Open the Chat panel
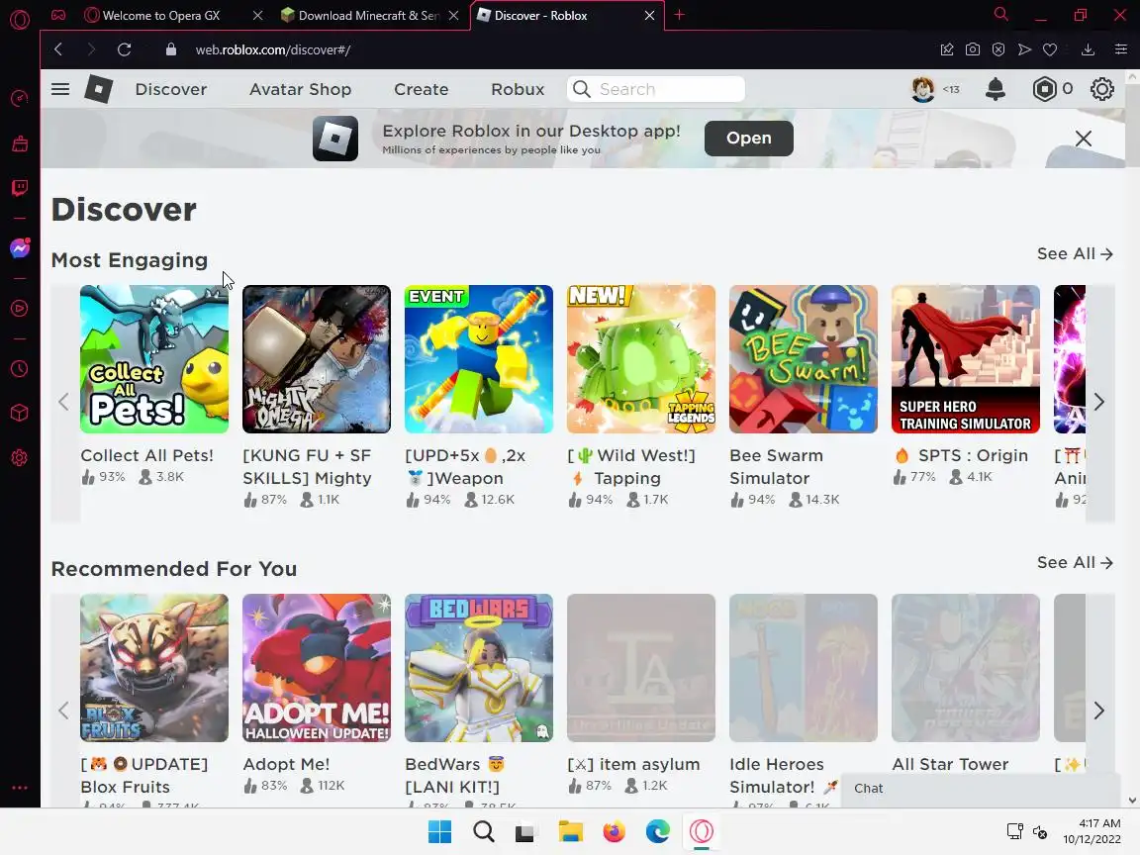The image size is (1140, 855). 982,789
